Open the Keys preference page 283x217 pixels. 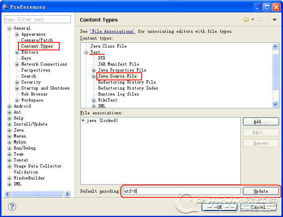pos(26,58)
